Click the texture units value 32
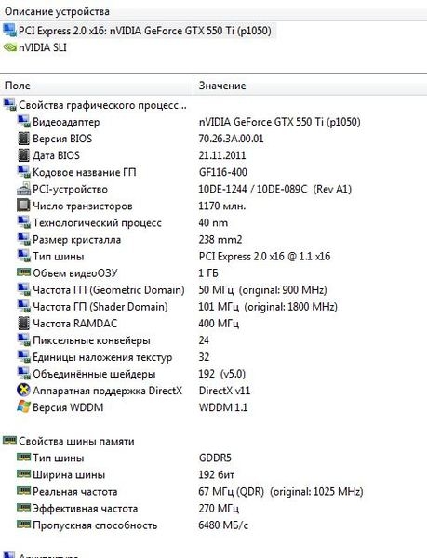 (x=204, y=357)
